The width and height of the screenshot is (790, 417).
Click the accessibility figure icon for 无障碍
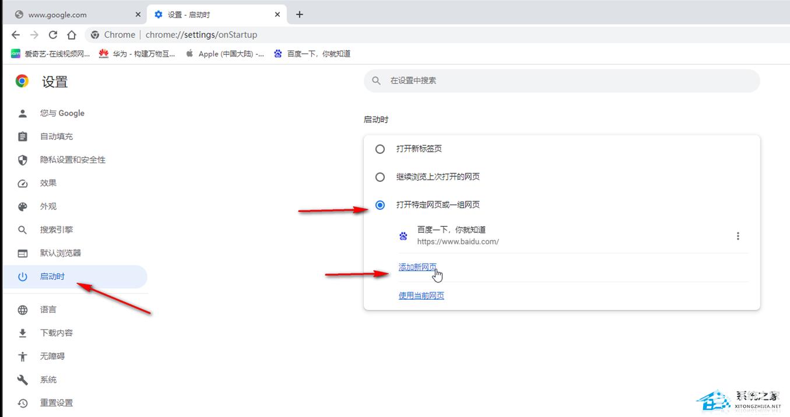click(23, 356)
